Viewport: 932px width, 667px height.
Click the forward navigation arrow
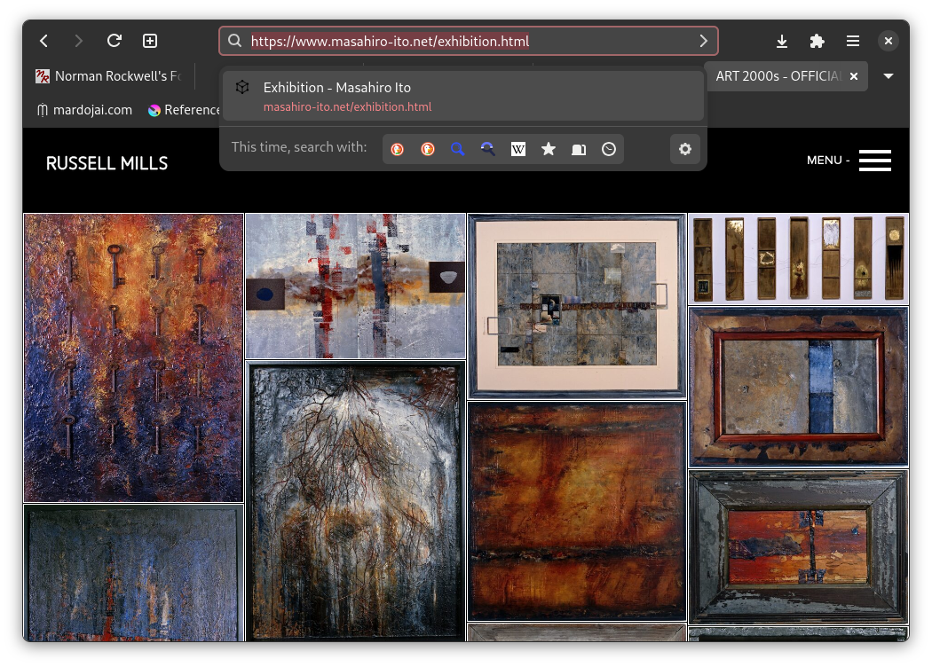(78, 41)
